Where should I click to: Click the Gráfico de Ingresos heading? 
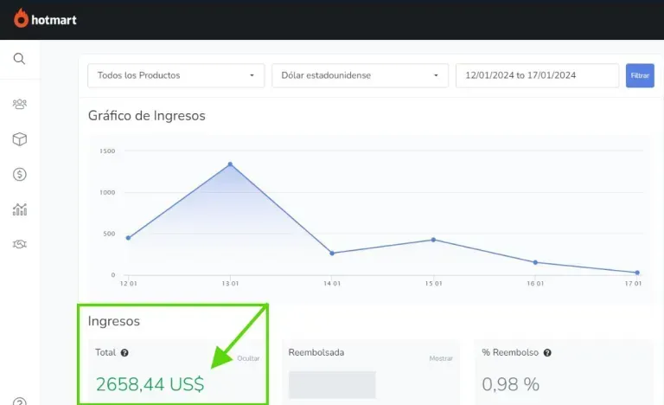click(146, 116)
